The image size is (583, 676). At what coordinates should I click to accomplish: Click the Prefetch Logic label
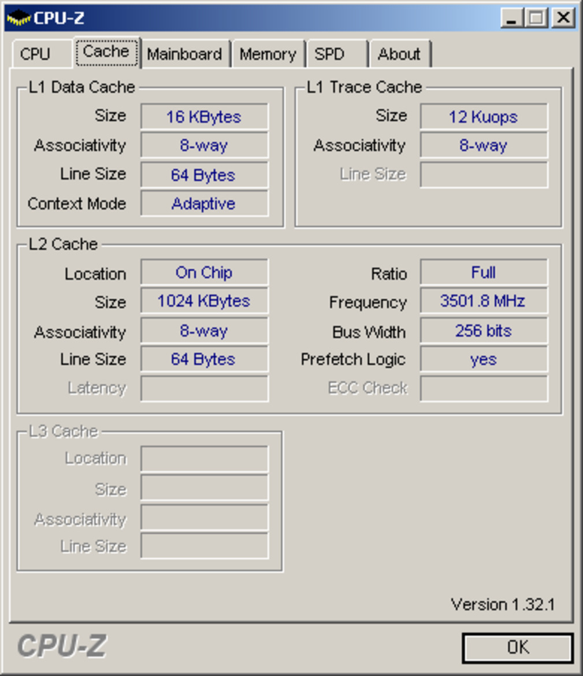[354, 360]
